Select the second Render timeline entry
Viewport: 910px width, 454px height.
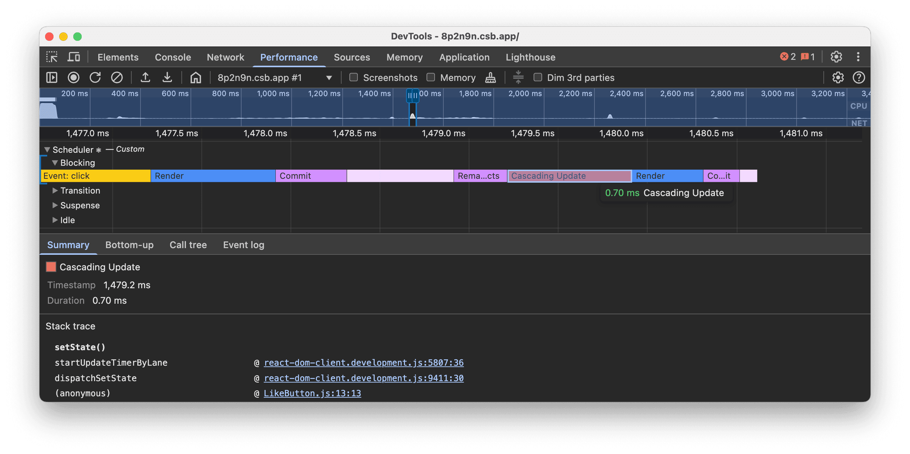(667, 176)
